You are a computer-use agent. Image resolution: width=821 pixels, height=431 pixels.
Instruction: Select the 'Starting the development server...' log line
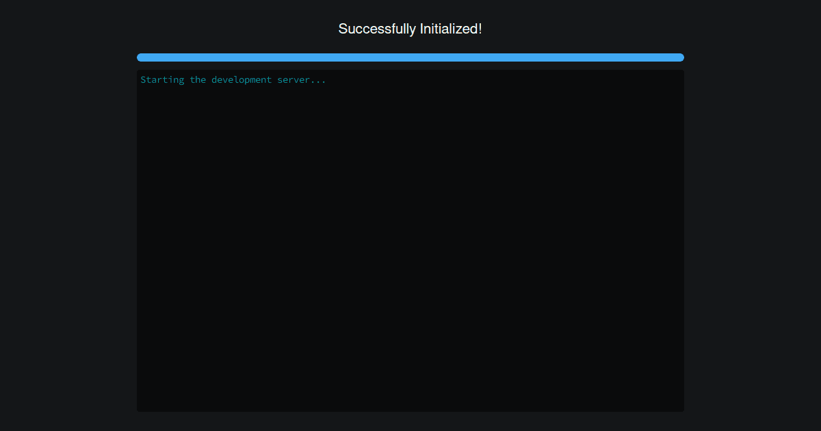(x=233, y=79)
